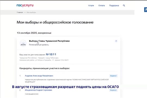Image resolution: width=147 pixels, height=98 pixels.
Task: Click the Ваш участок для голосования label
Action: (32, 55)
